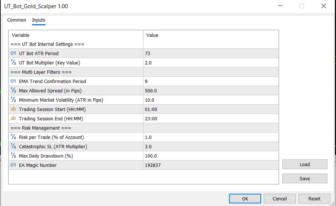Load a saved input set
The width and height of the screenshot is (336, 206).
(305, 164)
